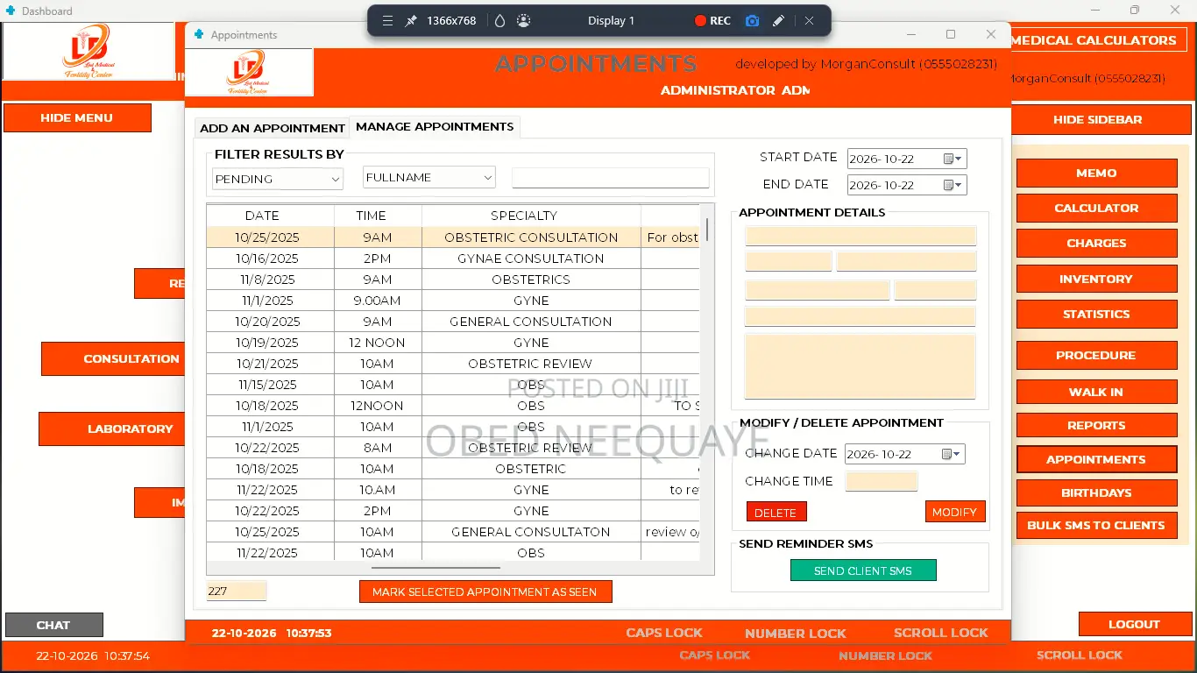Click the pencil annotate icon in recorder toolbar
This screenshot has width=1197, height=673.
(779, 21)
